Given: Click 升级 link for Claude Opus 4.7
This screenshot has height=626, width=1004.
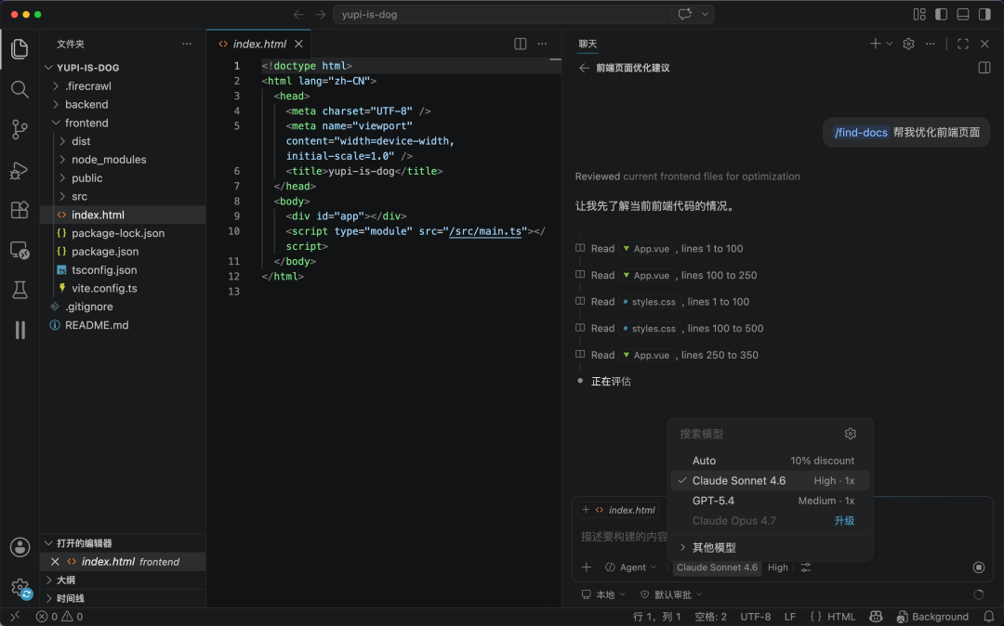Looking at the screenshot, I should tap(844, 520).
